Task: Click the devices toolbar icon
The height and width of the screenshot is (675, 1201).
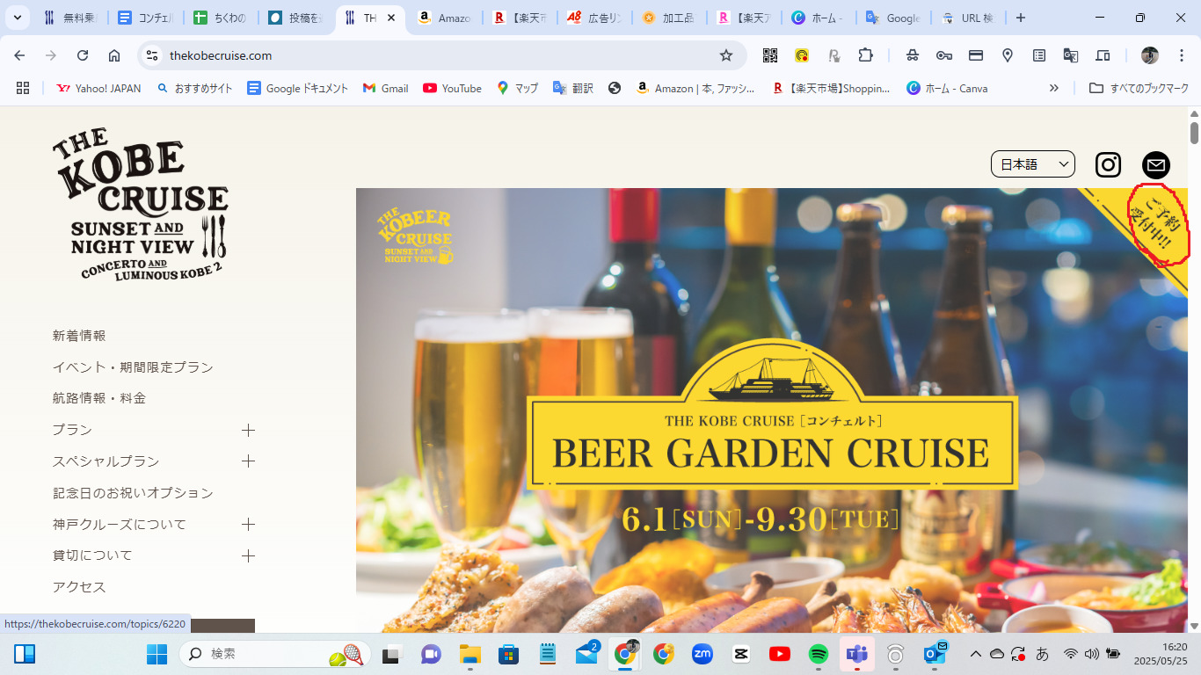Action: 1103,55
